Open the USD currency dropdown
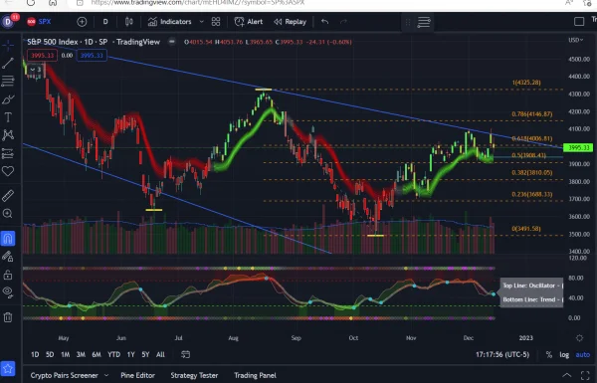The height and width of the screenshot is (383, 597). [575, 40]
